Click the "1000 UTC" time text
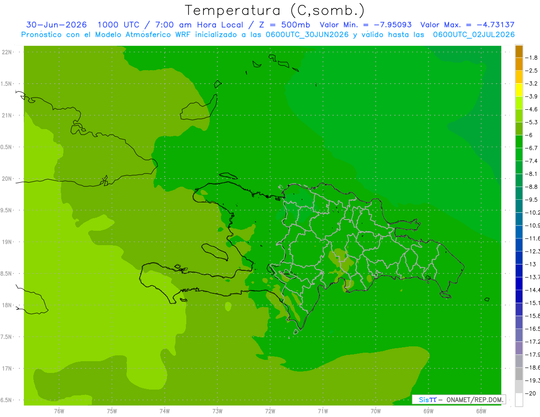This screenshot has height=417, width=540. coord(119,25)
